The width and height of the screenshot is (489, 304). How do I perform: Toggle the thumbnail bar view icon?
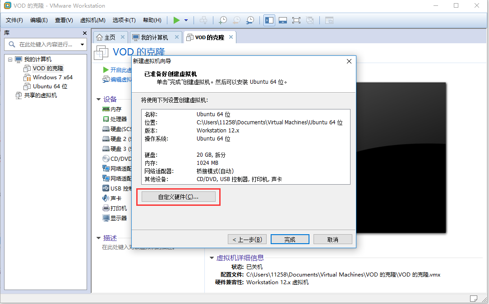point(283,20)
